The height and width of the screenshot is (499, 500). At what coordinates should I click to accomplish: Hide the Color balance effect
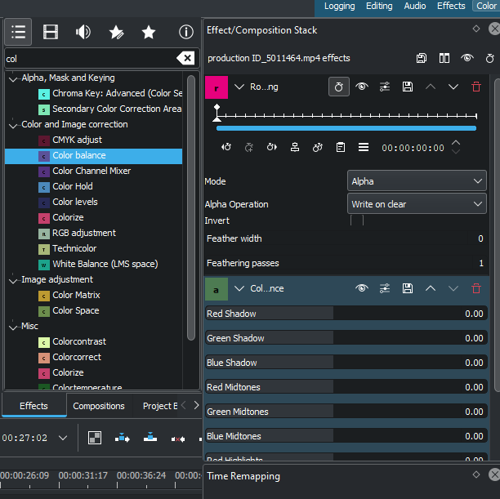[x=362, y=288]
